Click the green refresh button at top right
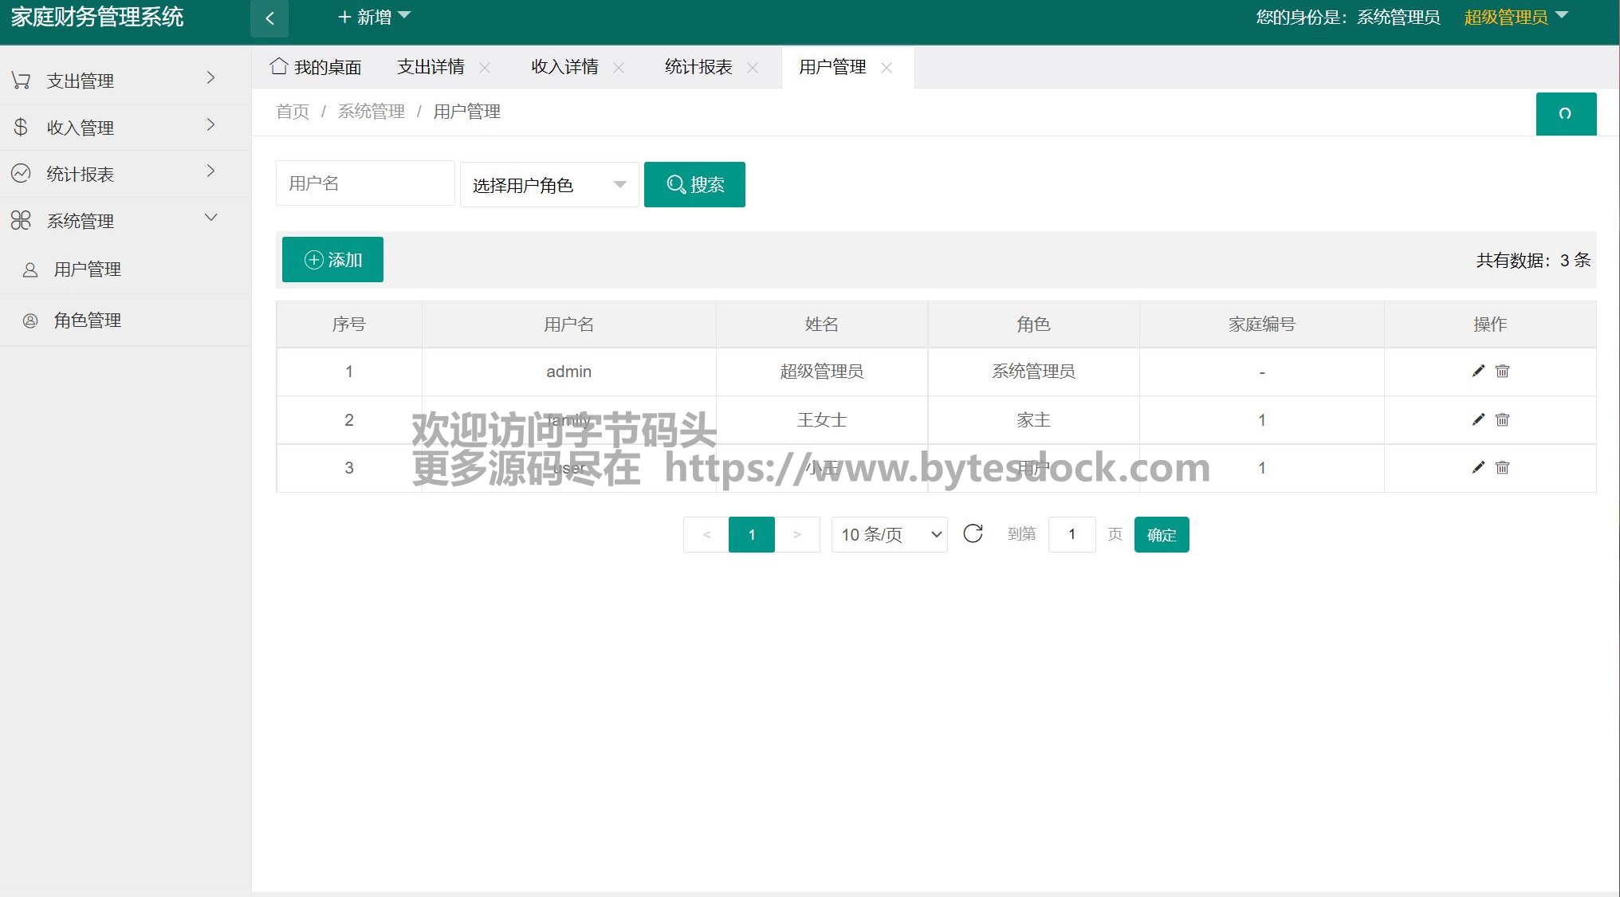 coord(1565,114)
